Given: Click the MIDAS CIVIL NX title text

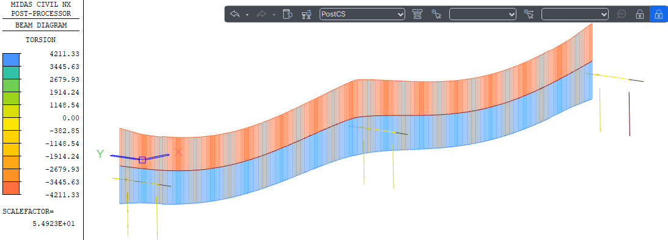Looking at the screenshot, I should click(x=41, y=5).
